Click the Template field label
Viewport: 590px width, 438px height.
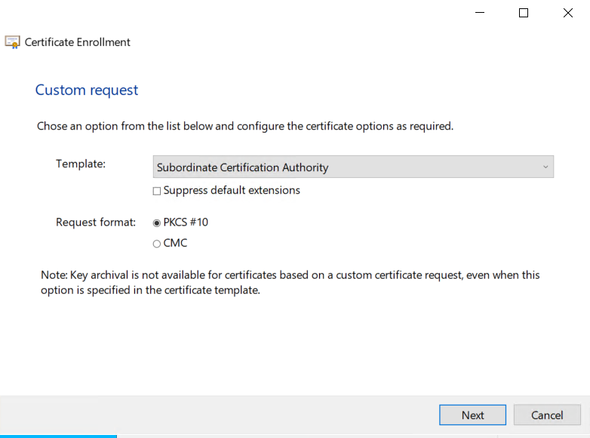point(81,163)
